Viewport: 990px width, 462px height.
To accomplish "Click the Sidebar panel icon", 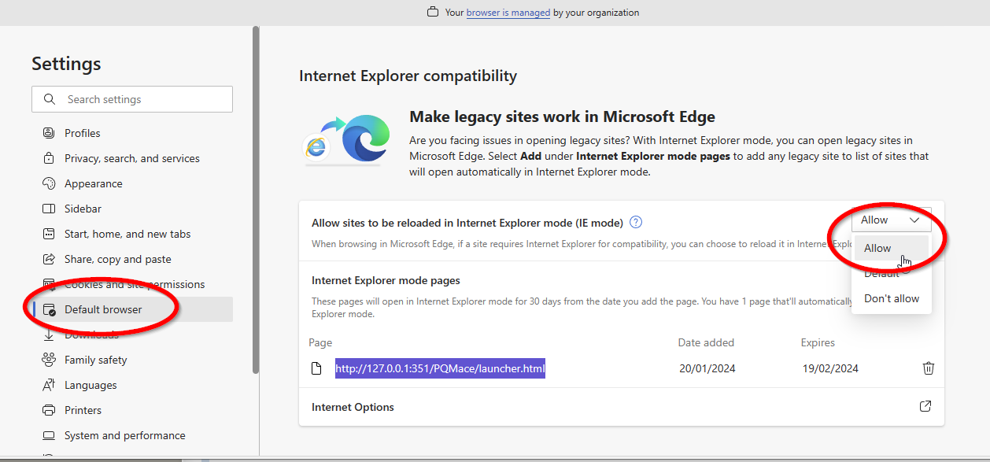I will click(x=49, y=209).
